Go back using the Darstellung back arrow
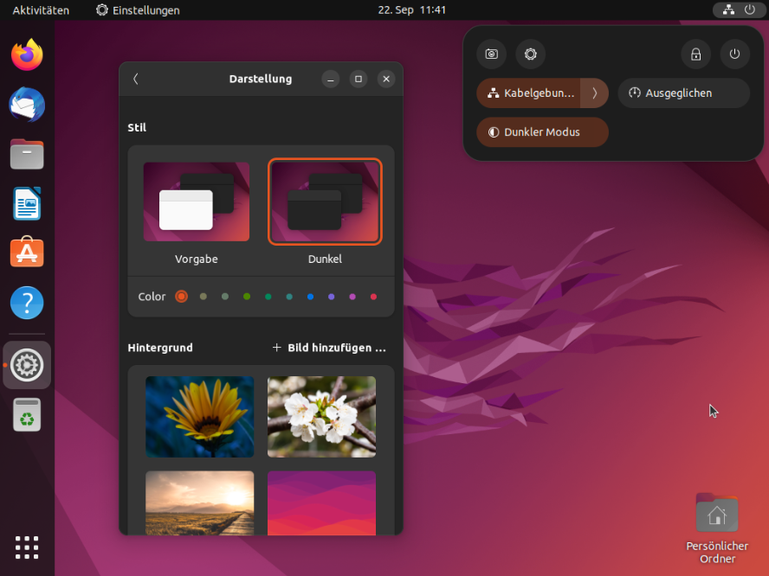The height and width of the screenshot is (576, 769). (135, 79)
